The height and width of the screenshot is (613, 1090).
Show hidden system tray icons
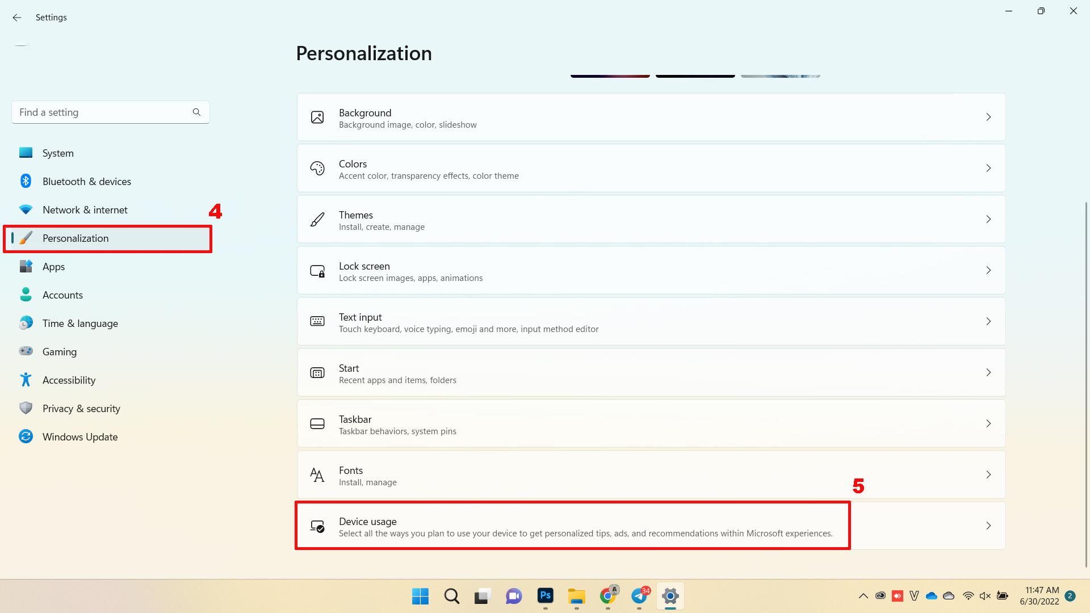[x=863, y=596]
